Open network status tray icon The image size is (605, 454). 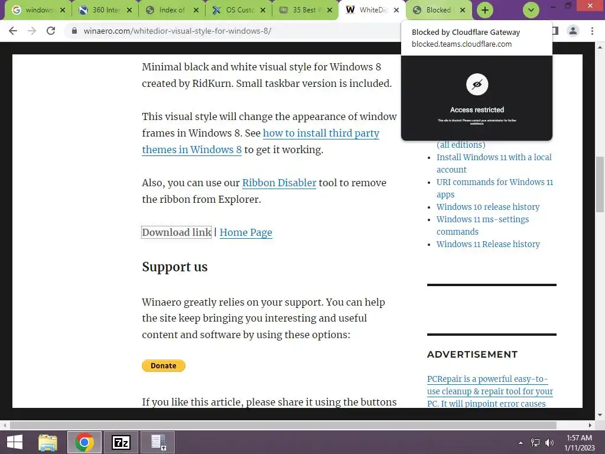coord(535,443)
